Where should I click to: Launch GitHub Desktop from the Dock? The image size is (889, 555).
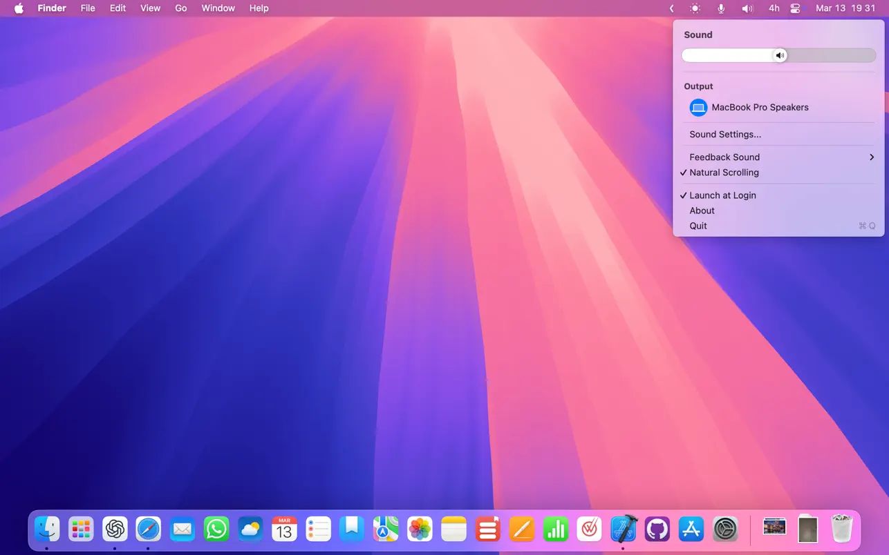tap(657, 529)
